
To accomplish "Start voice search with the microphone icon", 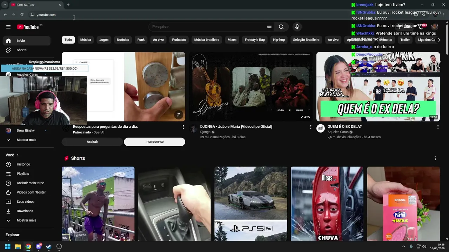I will tap(297, 27).
